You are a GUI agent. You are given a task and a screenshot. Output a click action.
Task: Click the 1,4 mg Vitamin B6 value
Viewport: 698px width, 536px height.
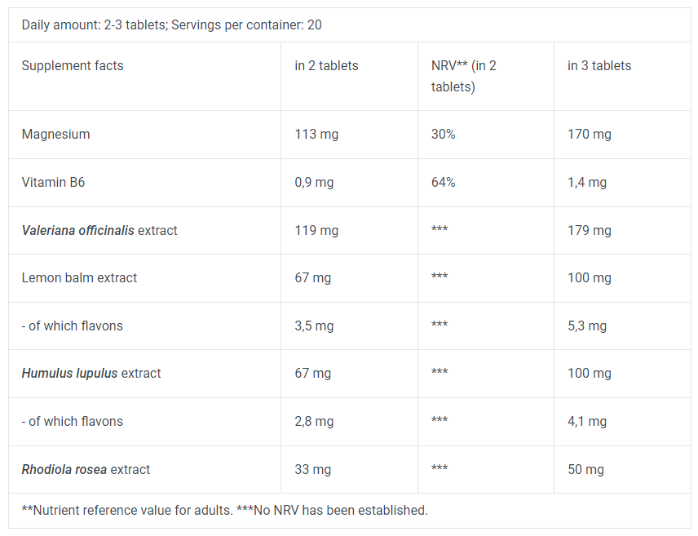587,182
